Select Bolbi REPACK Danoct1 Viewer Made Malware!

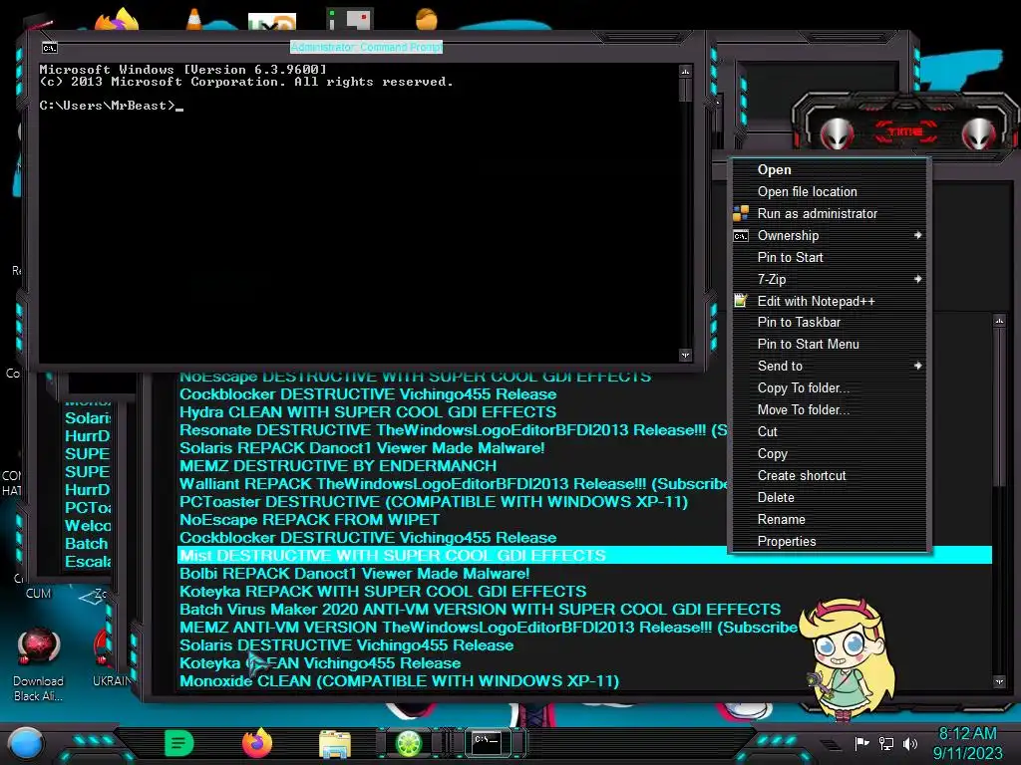point(354,574)
